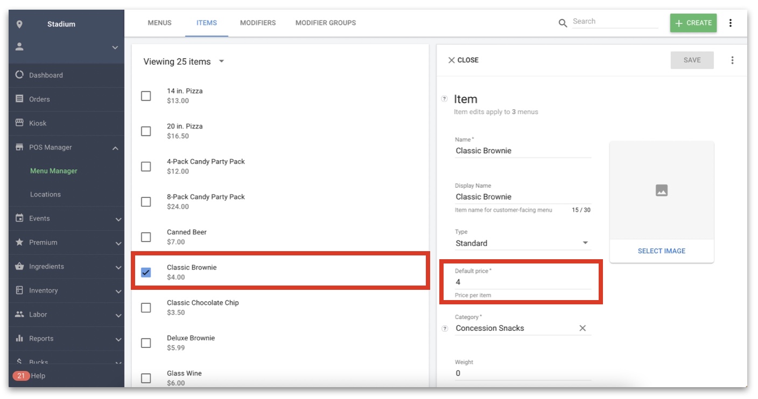Click the Stadium venue name
The width and height of the screenshot is (758, 399).
click(61, 24)
